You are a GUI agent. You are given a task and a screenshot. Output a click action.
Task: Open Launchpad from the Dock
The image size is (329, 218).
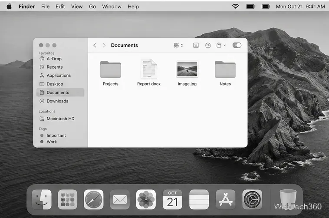pyautogui.click(x=68, y=199)
